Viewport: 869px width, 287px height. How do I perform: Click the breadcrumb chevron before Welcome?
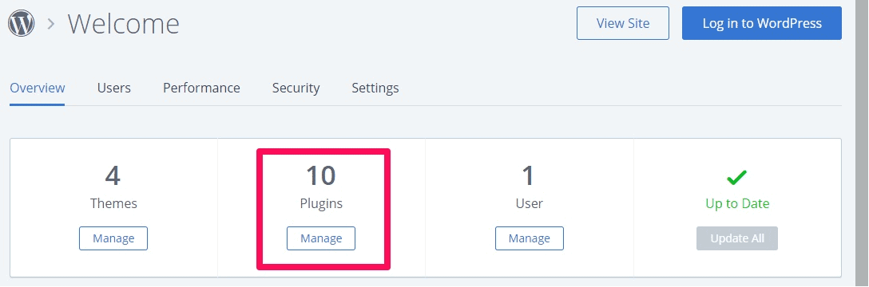point(51,24)
